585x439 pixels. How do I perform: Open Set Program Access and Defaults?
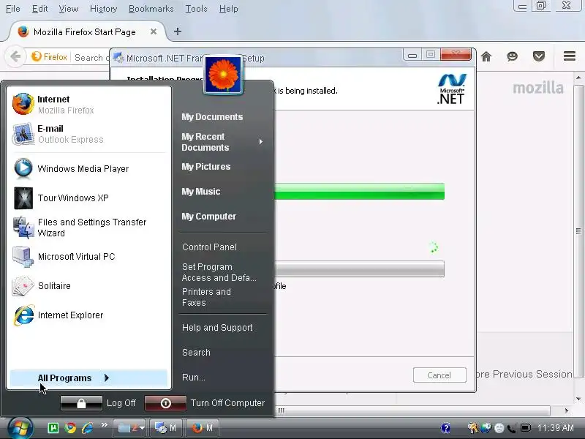[219, 272]
